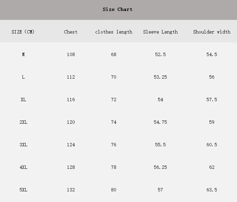Click sleeve length value 56.25
This screenshot has height=202, width=237.
pos(160,167)
